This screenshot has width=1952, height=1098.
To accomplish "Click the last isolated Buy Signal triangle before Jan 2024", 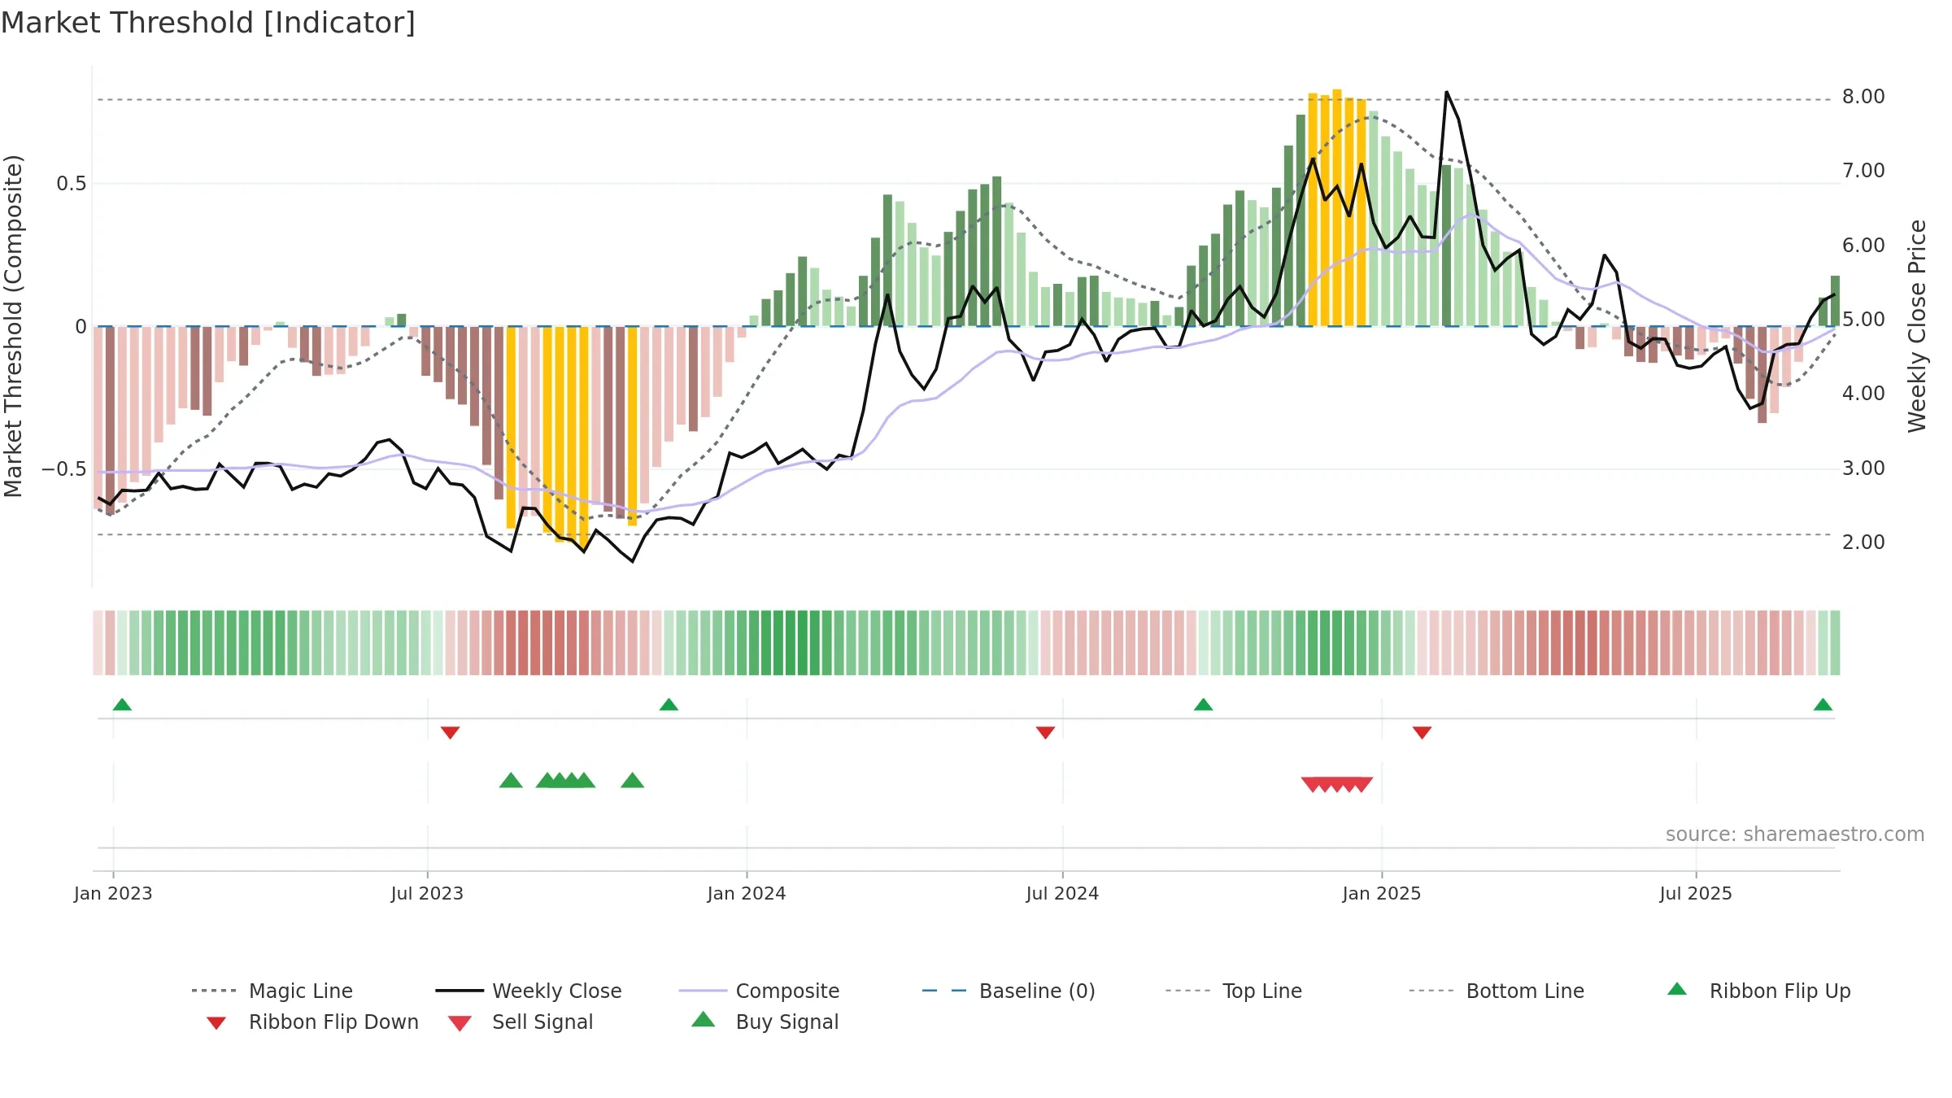I will [x=632, y=781].
